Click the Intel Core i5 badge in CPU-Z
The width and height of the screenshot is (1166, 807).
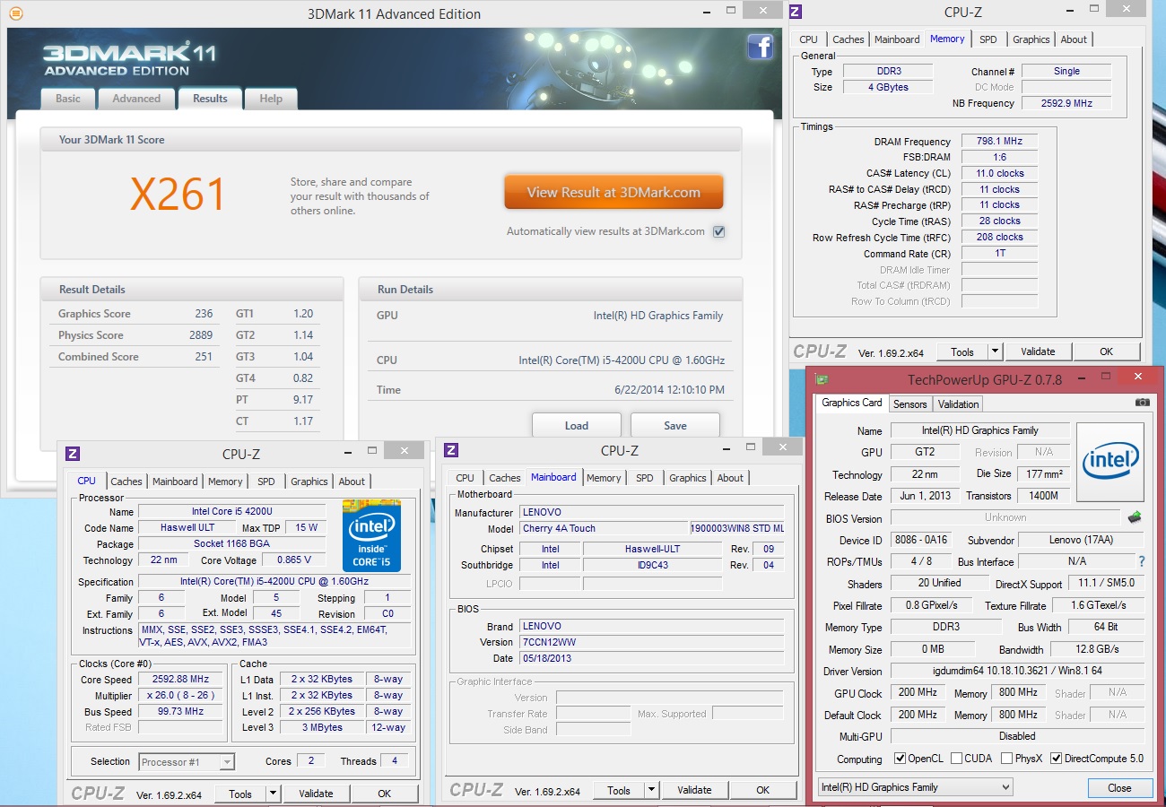[x=370, y=536]
